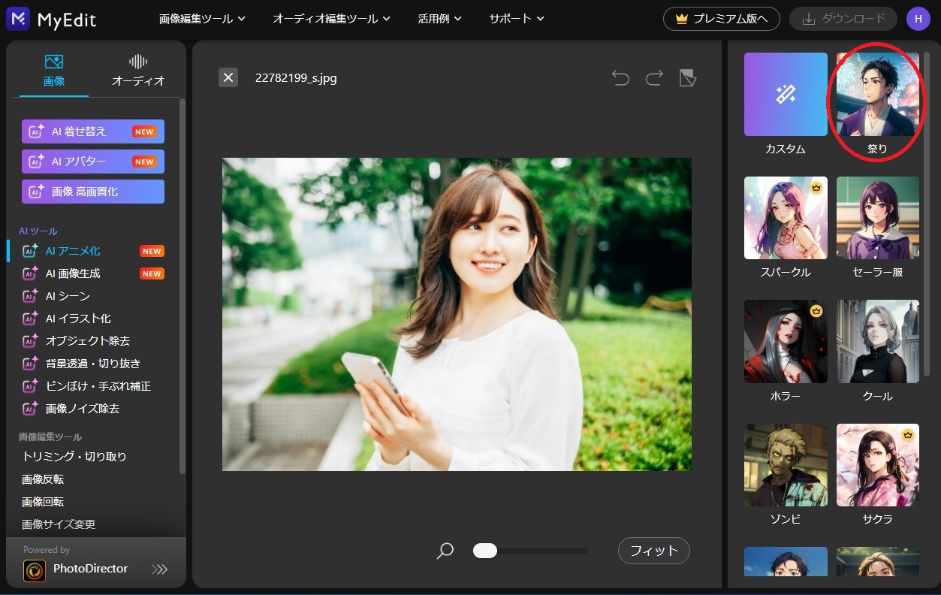This screenshot has height=595, width=941.
Task: Click AI icon beside AI シーン
Action: [31, 296]
